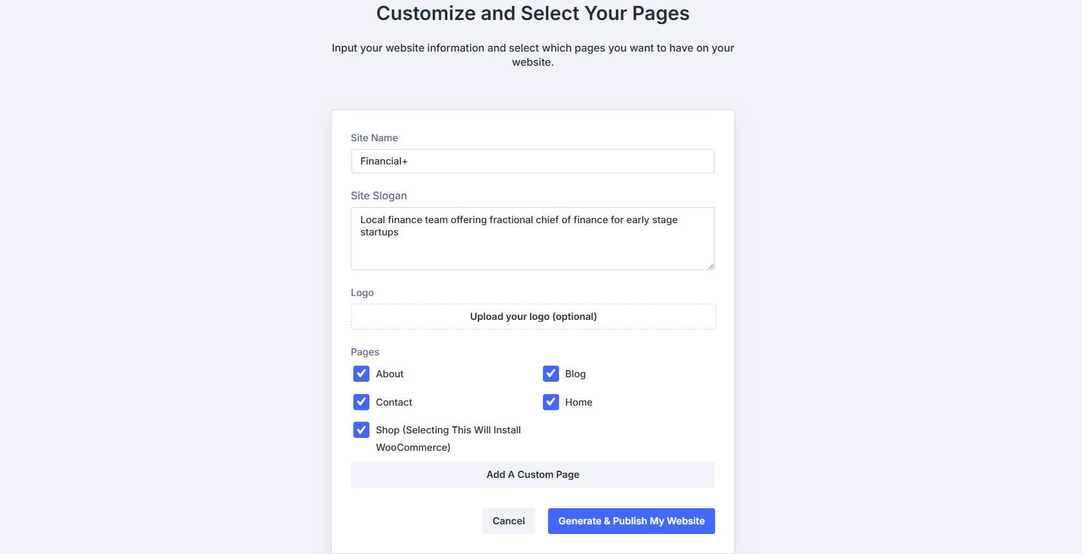Uncheck the About page checkbox
Image resolution: width=1082 pixels, height=554 pixels.
point(361,373)
